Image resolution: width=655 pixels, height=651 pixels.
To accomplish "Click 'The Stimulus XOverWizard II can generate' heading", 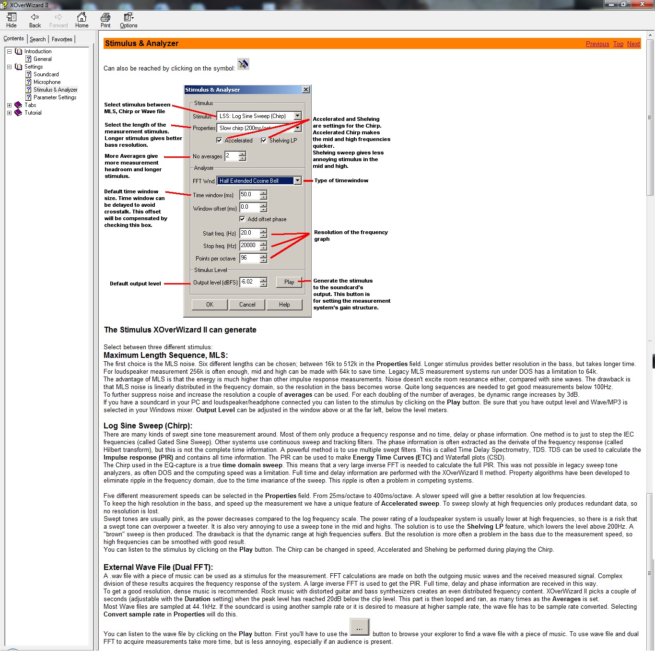I will [180, 330].
